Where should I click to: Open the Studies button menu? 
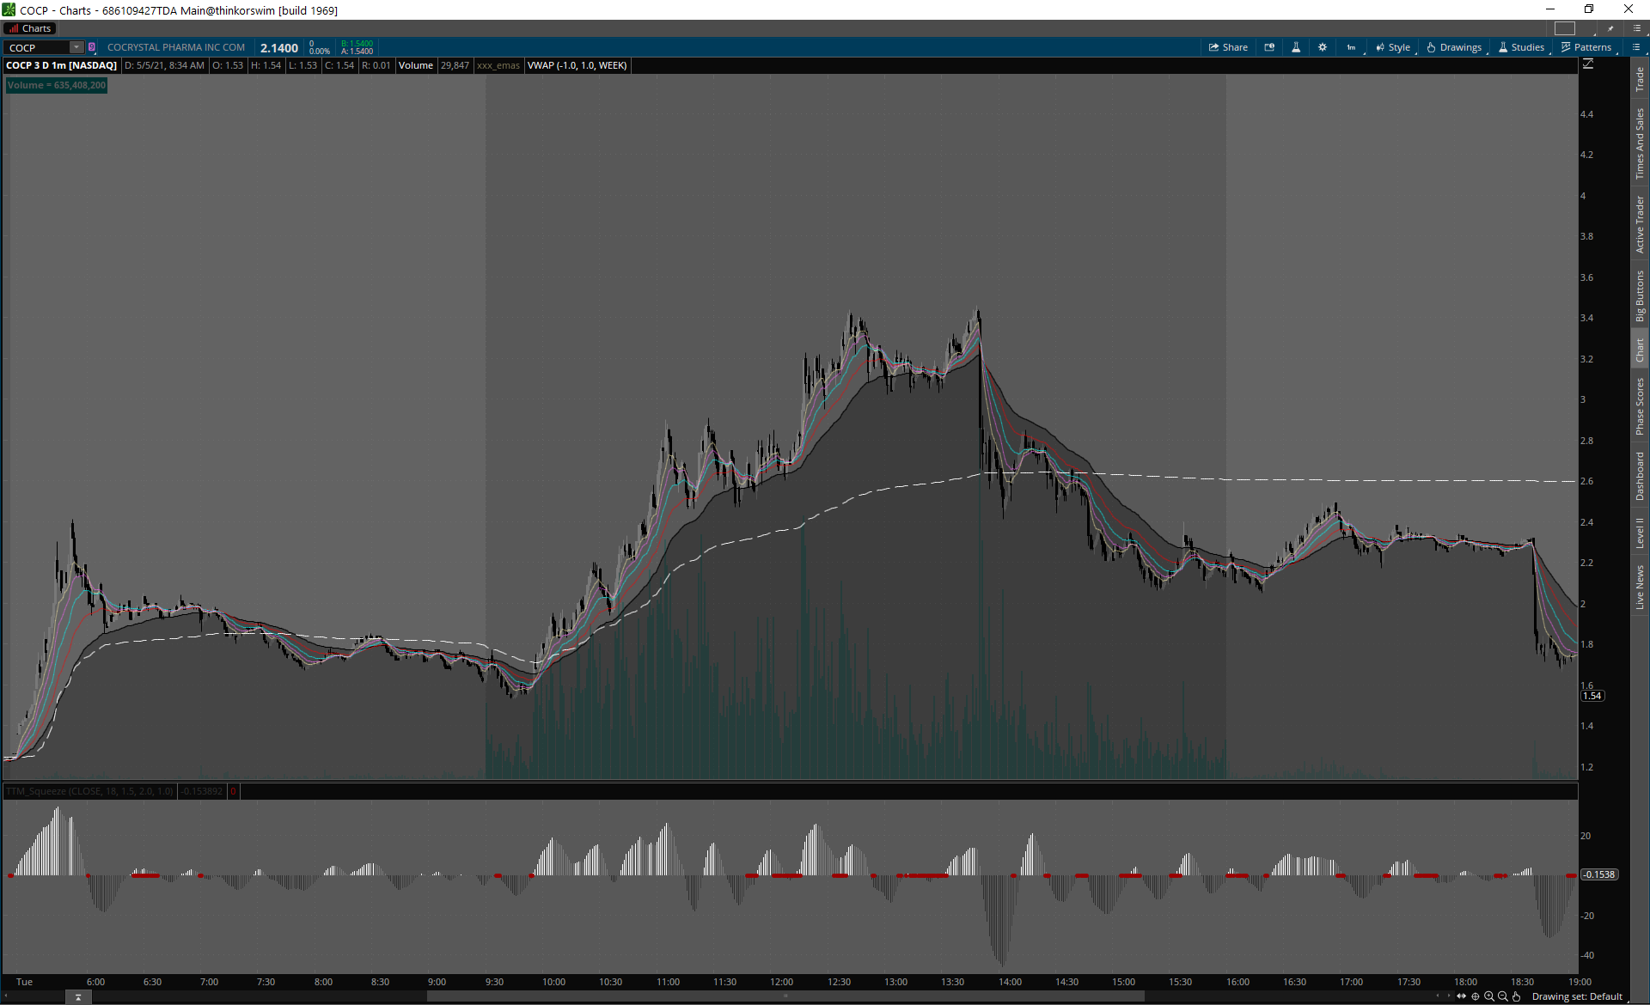(x=1521, y=47)
